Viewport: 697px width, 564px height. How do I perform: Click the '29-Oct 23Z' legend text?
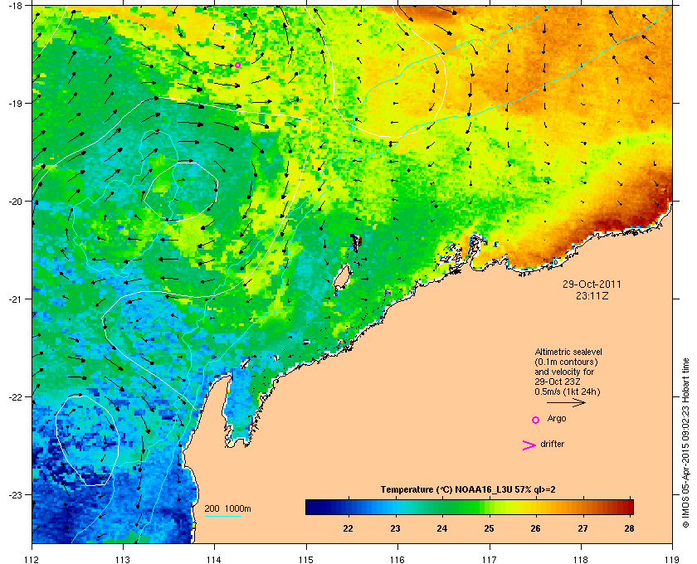click(558, 382)
